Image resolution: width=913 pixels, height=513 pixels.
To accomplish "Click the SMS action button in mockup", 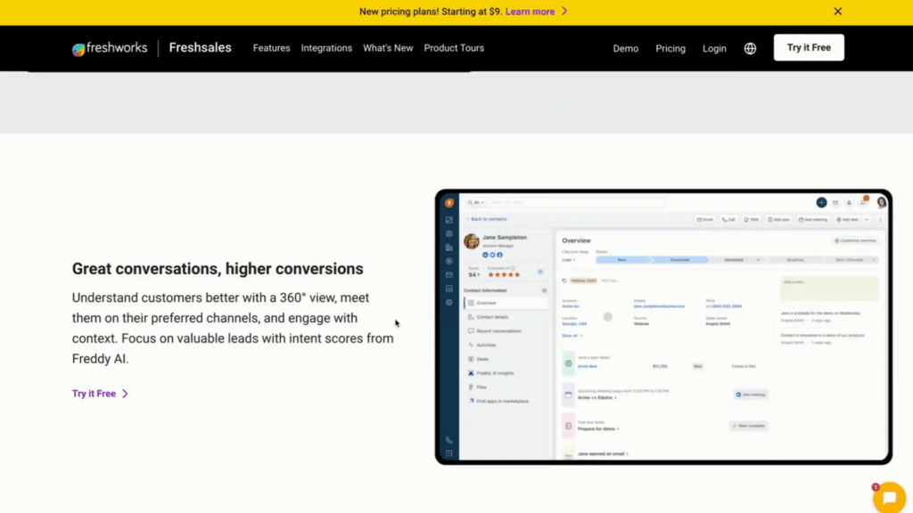I will coord(751,220).
